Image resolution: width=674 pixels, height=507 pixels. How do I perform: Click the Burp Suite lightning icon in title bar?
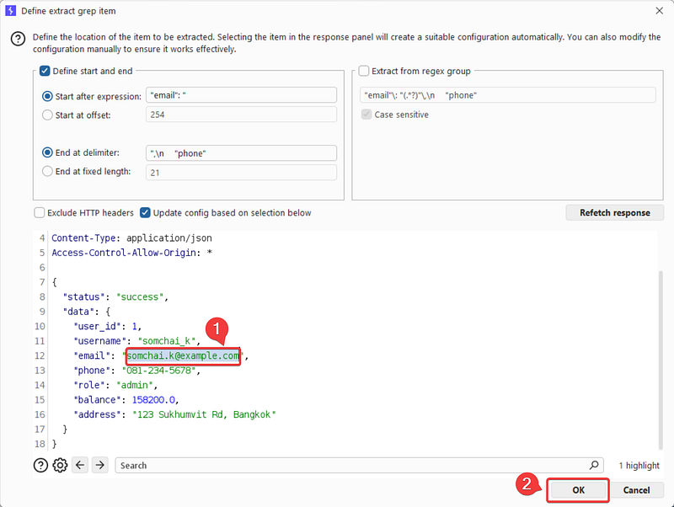pyautogui.click(x=10, y=10)
